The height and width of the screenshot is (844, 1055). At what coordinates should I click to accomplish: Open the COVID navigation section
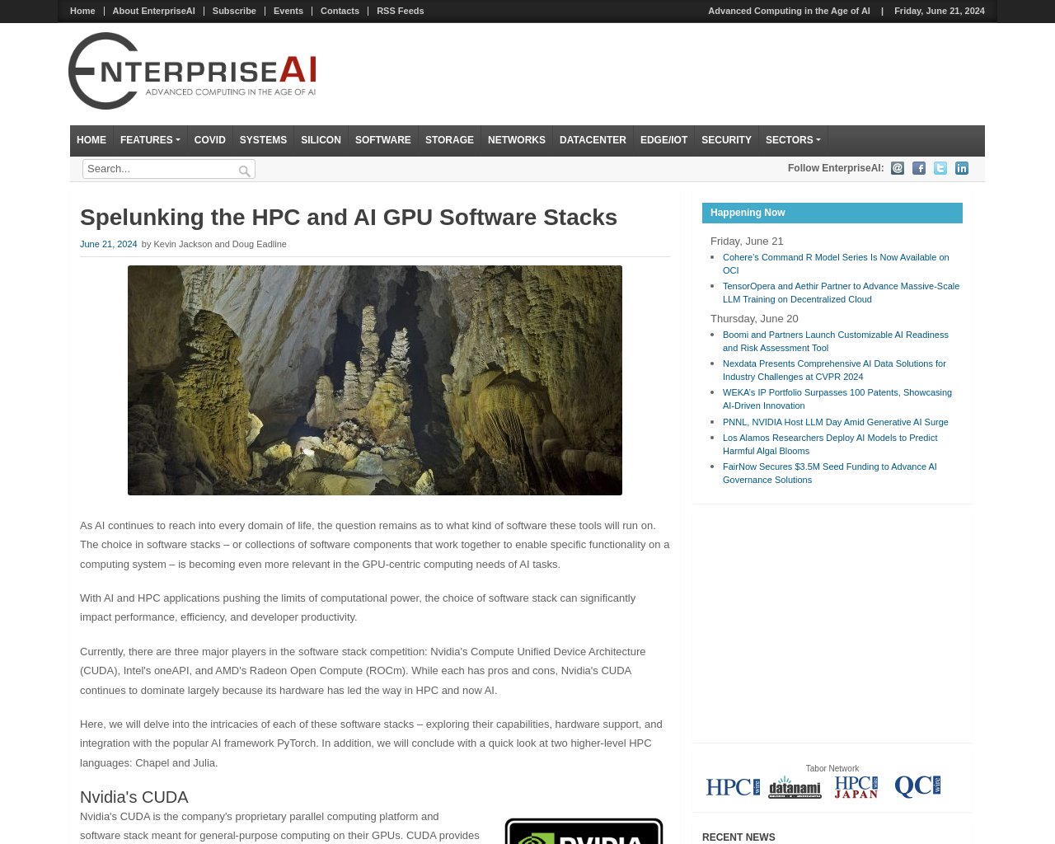tap(209, 140)
